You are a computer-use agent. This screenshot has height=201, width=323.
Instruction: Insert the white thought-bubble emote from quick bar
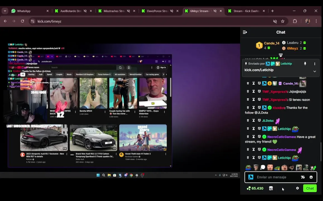[x=263, y=167]
